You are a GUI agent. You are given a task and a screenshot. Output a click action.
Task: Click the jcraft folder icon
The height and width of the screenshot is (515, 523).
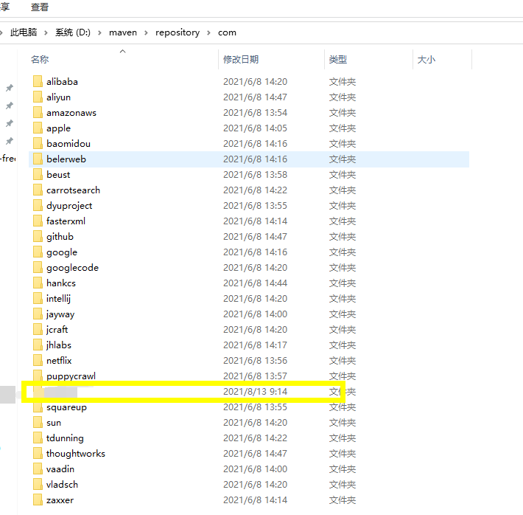click(38, 329)
